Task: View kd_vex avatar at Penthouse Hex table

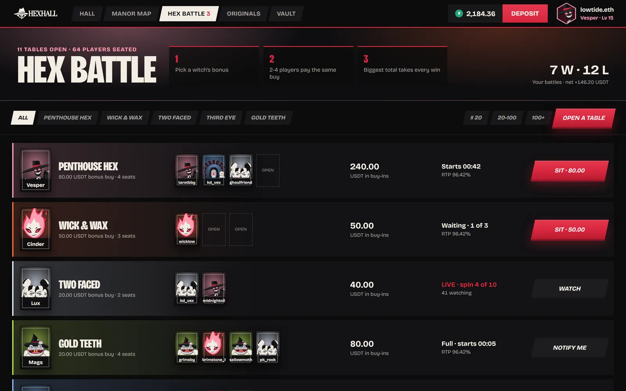Action: [x=214, y=170]
